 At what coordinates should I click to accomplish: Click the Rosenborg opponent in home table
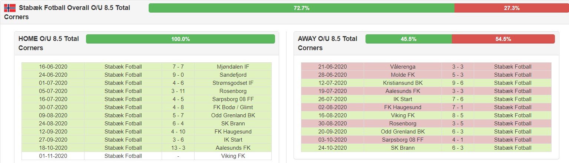[x=233, y=91]
